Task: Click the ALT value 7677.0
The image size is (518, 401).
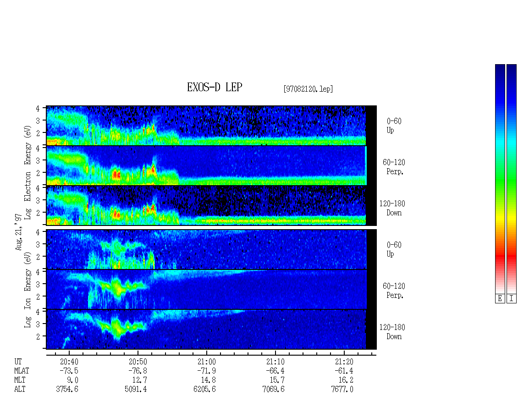Action: click(x=342, y=390)
